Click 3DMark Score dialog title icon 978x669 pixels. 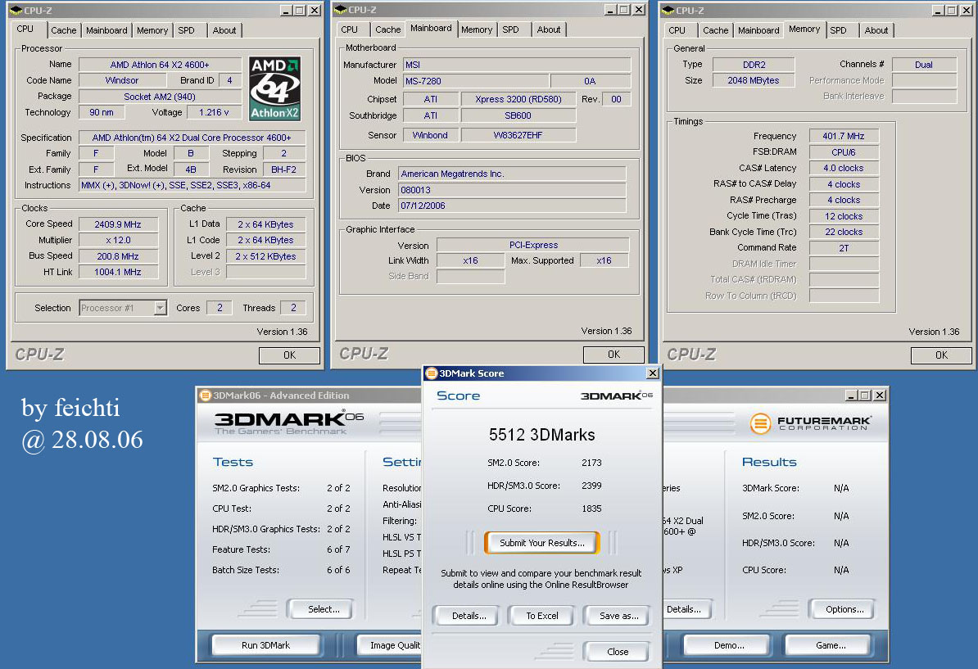click(x=431, y=373)
